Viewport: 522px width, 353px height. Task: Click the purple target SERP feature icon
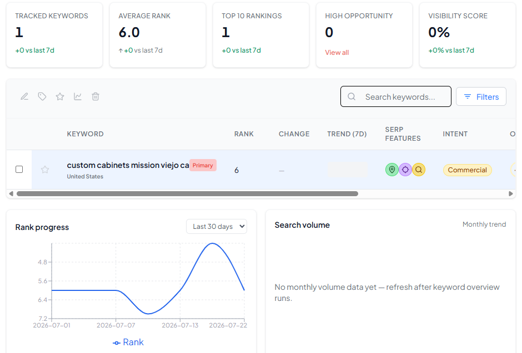405,170
